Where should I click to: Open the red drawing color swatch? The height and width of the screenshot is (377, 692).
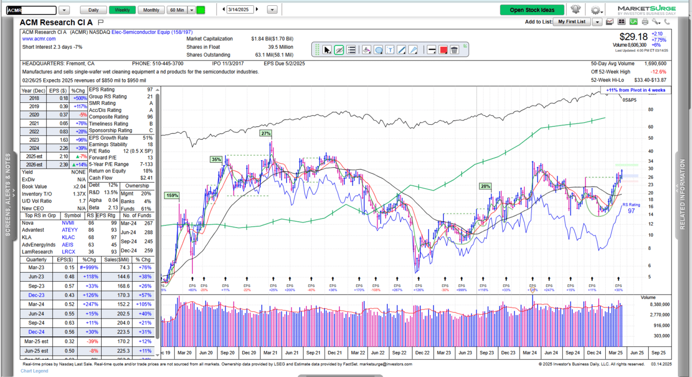tap(443, 50)
